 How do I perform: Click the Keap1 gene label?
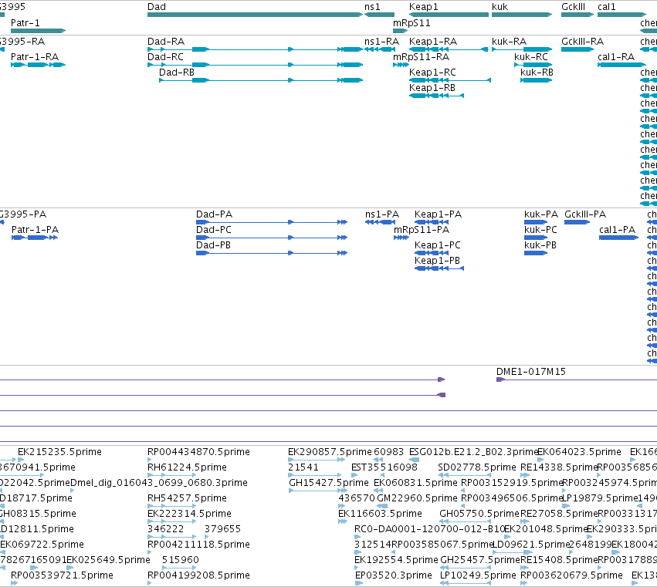coord(424,7)
